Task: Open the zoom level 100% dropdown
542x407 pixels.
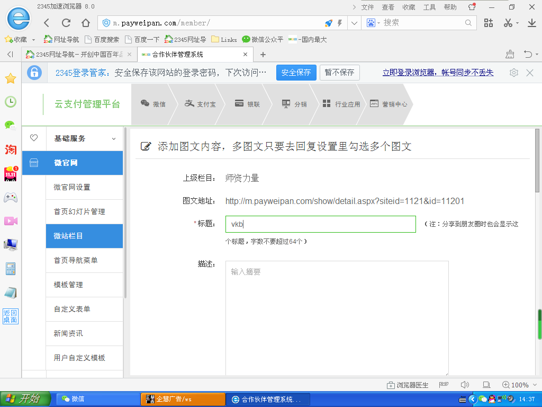Action: (520, 385)
